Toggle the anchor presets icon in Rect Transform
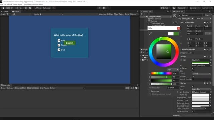Screen dimensions: 214x120 [x=176, y=22]
